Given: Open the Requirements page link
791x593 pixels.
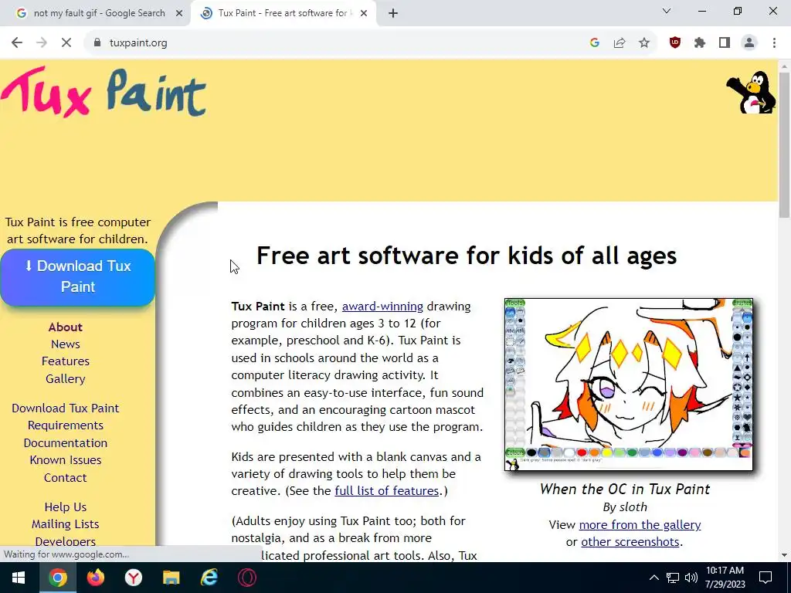Looking at the screenshot, I should point(65,425).
